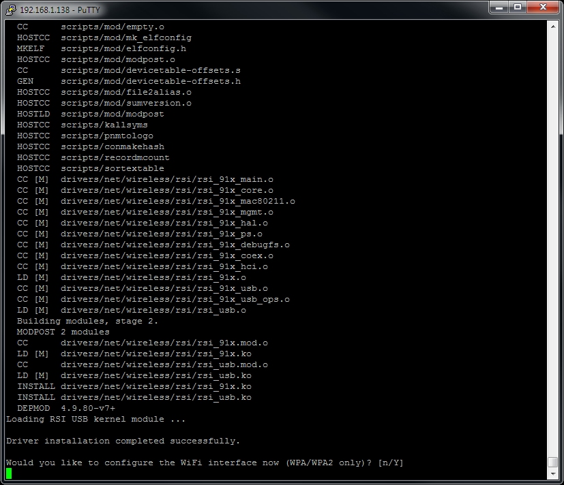The width and height of the screenshot is (564, 485).
Task: Click the line ending 'rsi_91x_usb_ops.o'
Action: pyautogui.click(x=153, y=299)
